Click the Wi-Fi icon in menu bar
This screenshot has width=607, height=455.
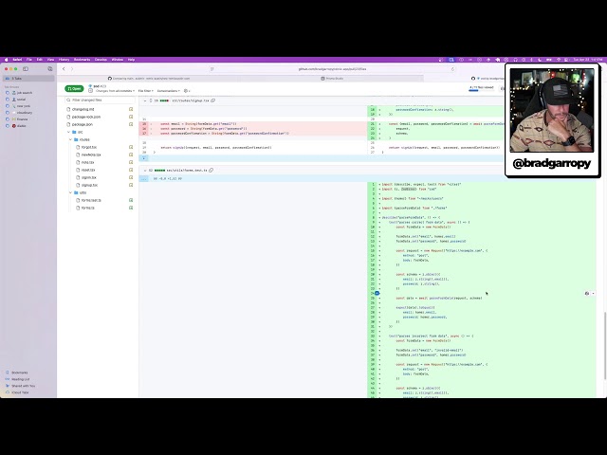[x=558, y=60]
